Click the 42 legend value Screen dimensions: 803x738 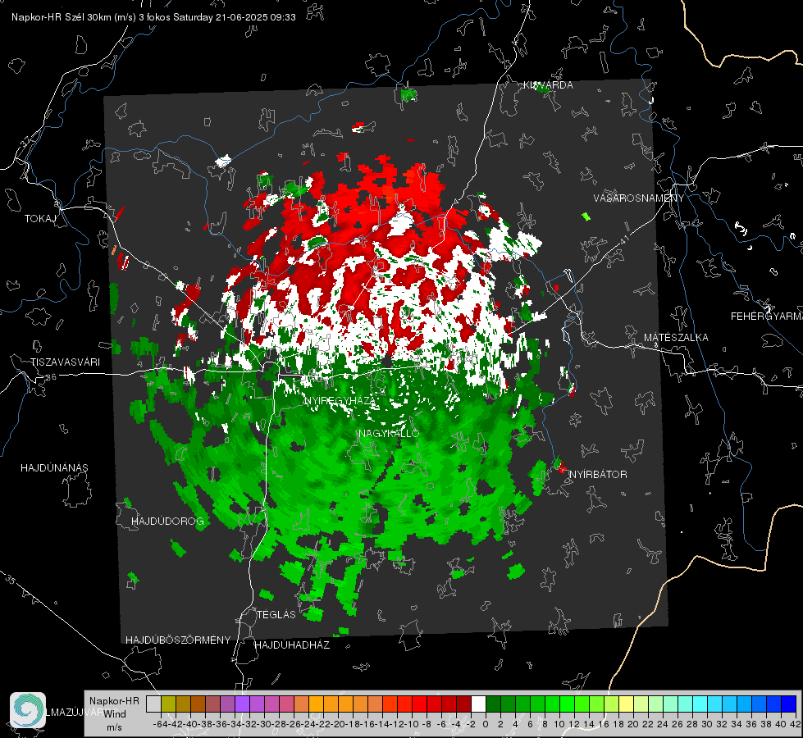pos(795,724)
